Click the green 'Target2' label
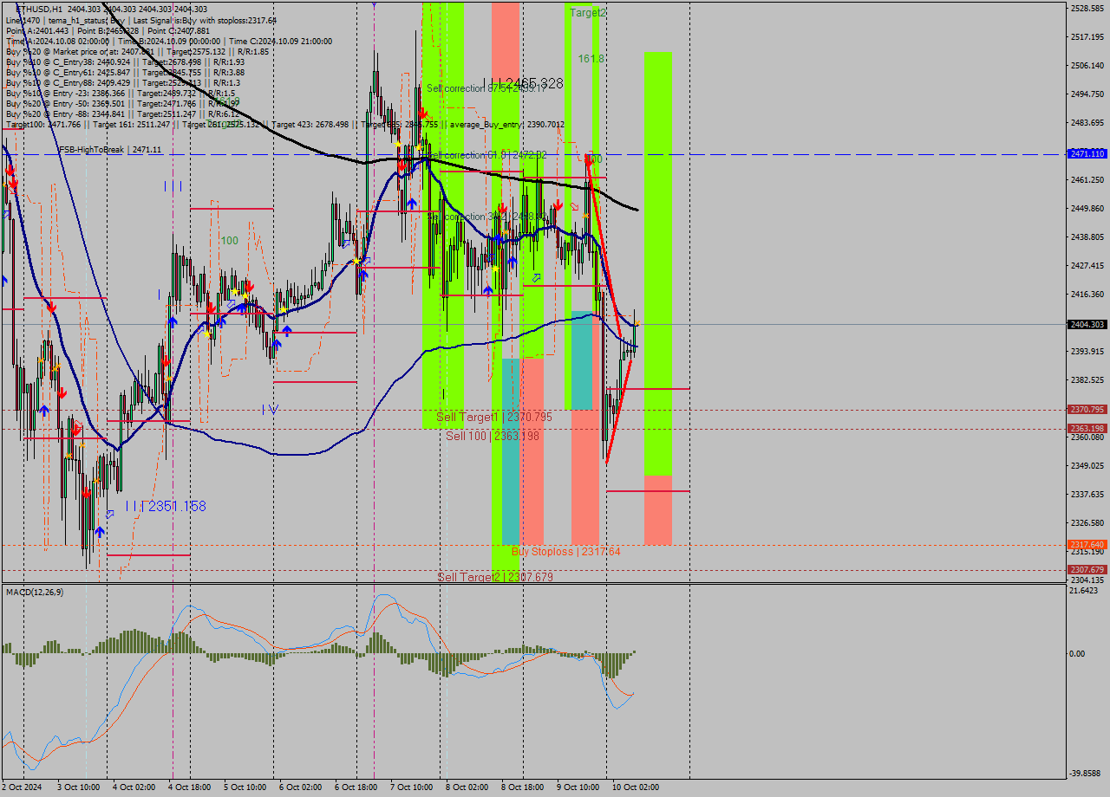1110x797 pixels. [588, 13]
